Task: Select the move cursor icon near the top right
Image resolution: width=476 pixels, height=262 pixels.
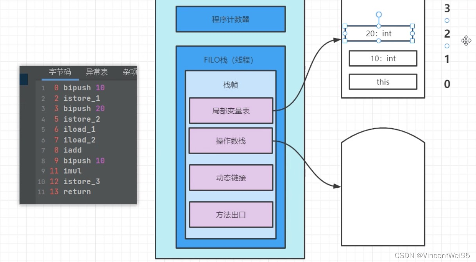Action: click(466, 41)
